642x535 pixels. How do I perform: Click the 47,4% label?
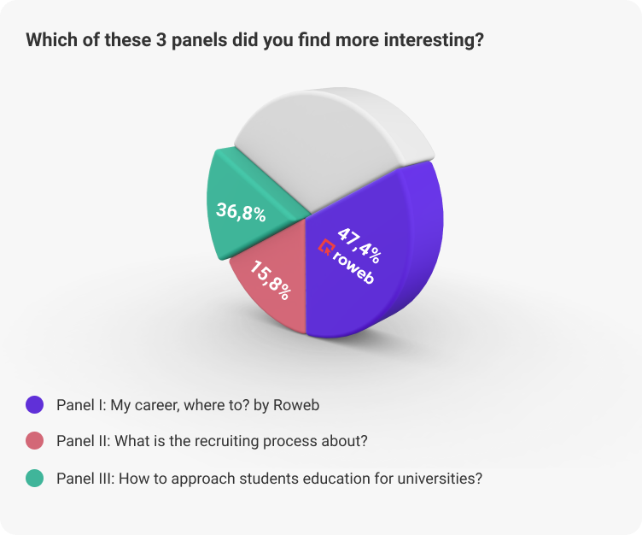[359, 245]
